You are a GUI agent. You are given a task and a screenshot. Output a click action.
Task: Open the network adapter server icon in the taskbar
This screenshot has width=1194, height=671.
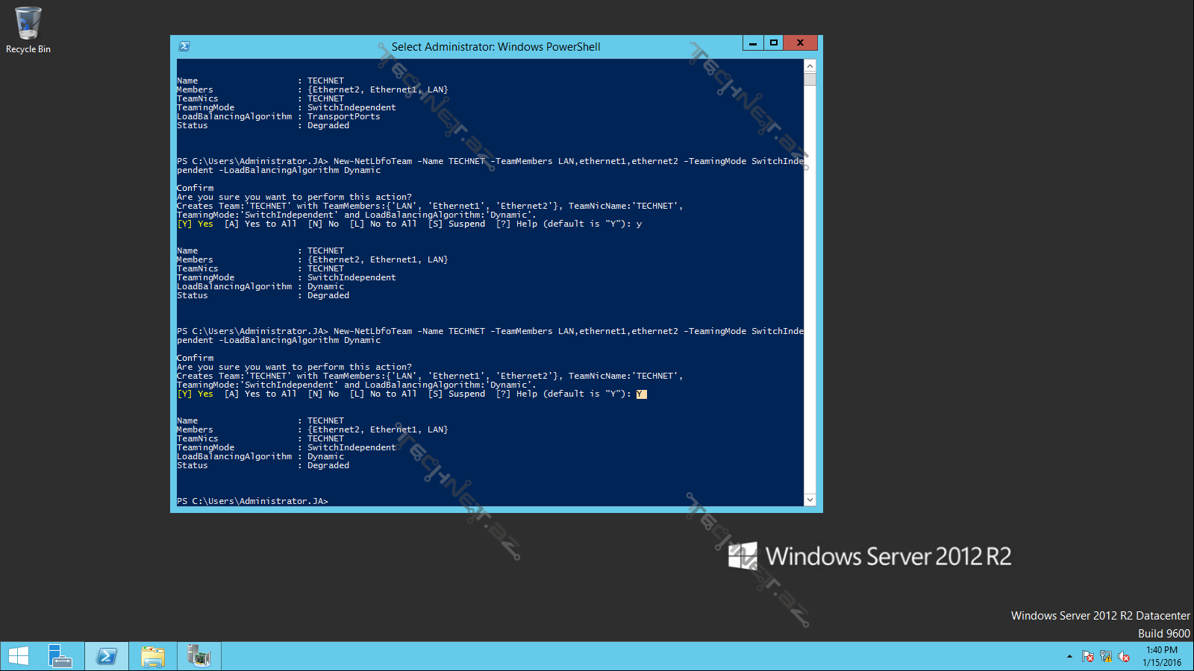coord(199,656)
